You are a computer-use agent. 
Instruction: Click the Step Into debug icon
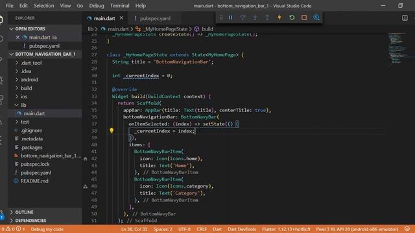point(255,17)
